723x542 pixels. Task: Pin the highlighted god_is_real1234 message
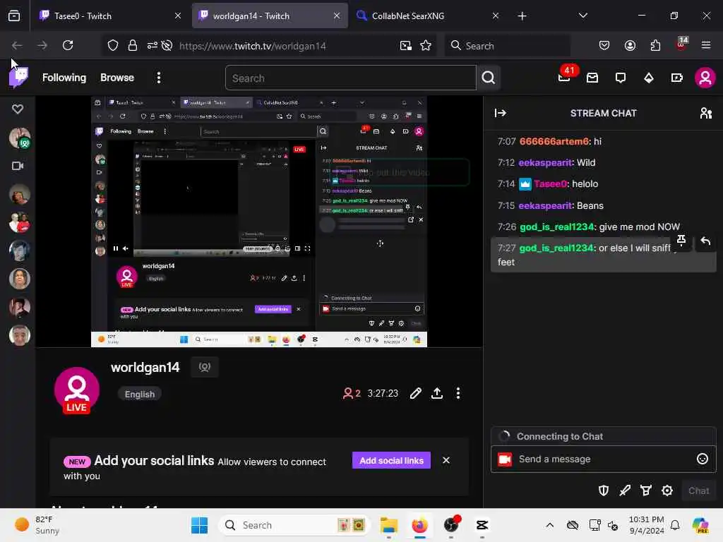click(681, 241)
